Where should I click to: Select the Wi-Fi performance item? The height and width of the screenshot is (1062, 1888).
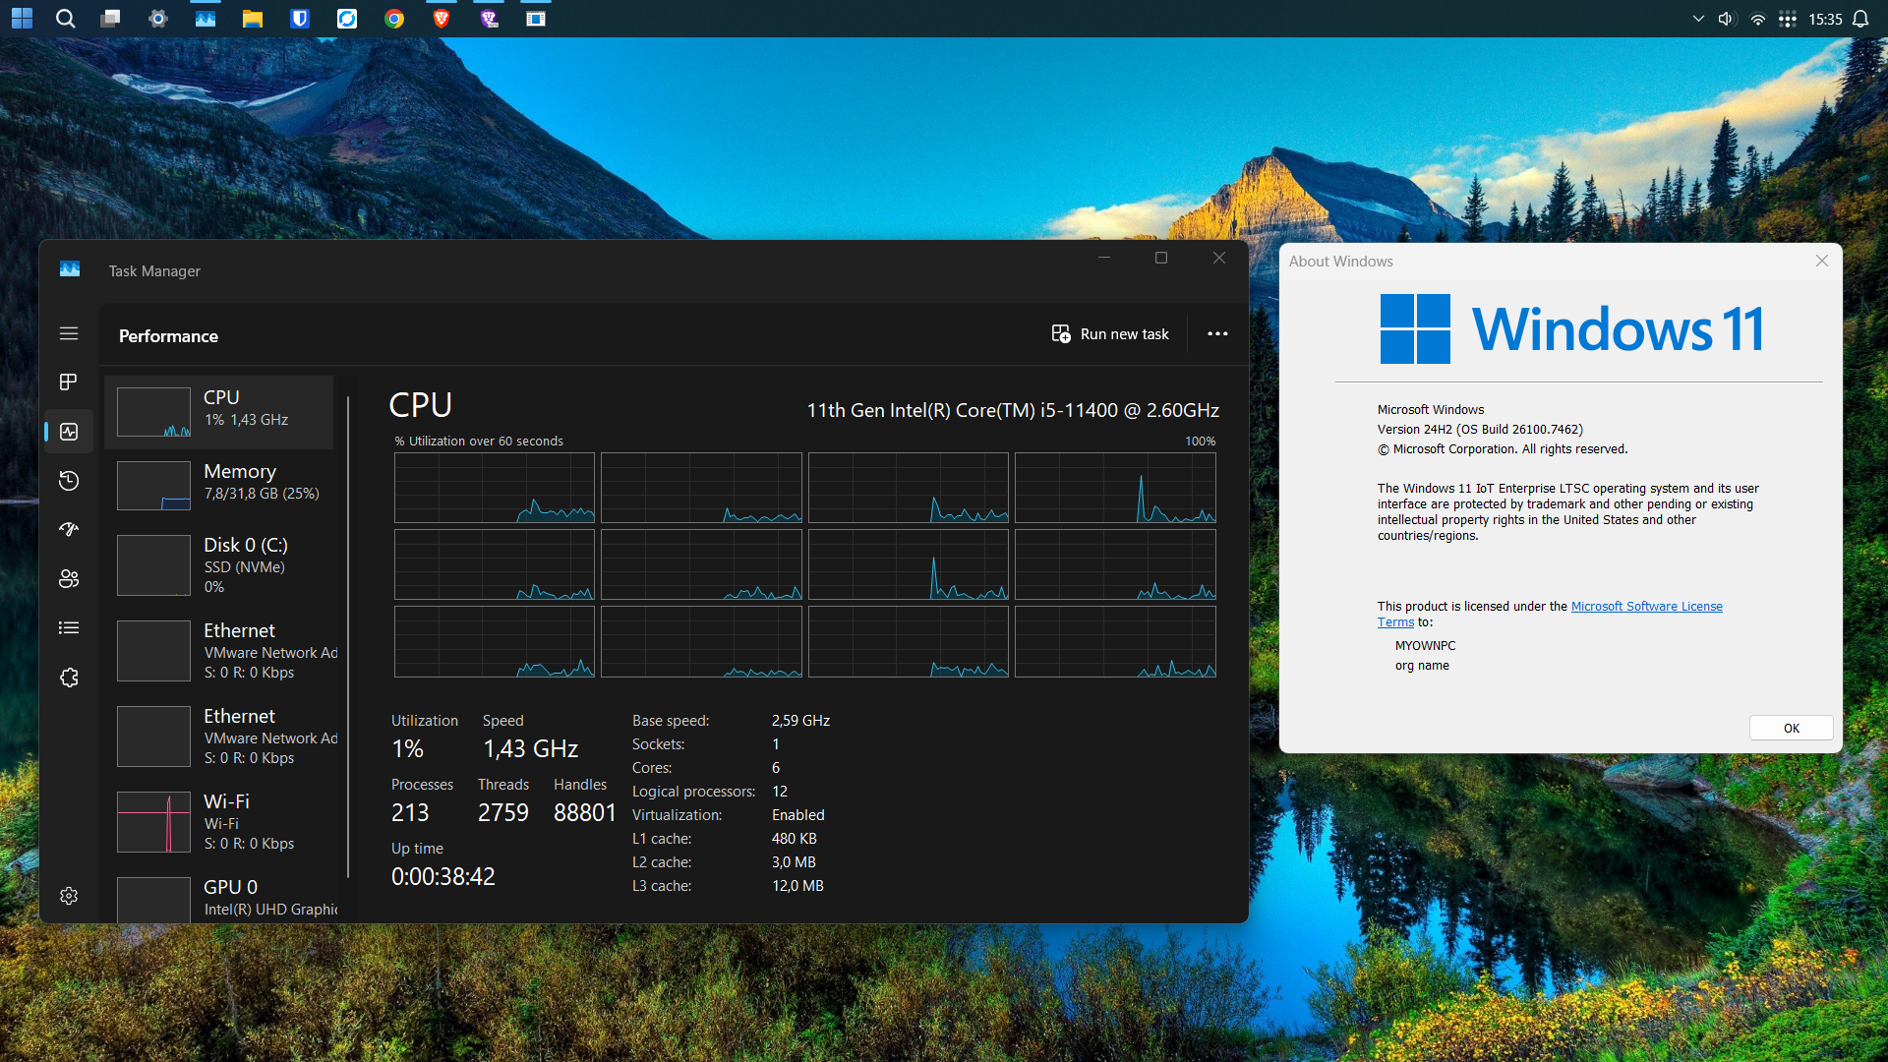[226, 821]
